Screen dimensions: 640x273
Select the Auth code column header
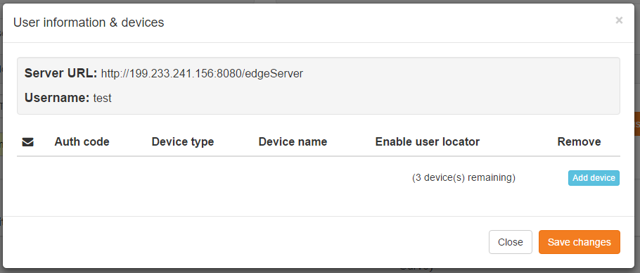tap(82, 141)
